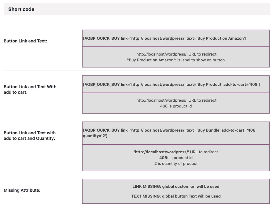This screenshot has width=273, height=211.
Task: Click the 'Missing Attribute:' label
Action: coord(22,190)
